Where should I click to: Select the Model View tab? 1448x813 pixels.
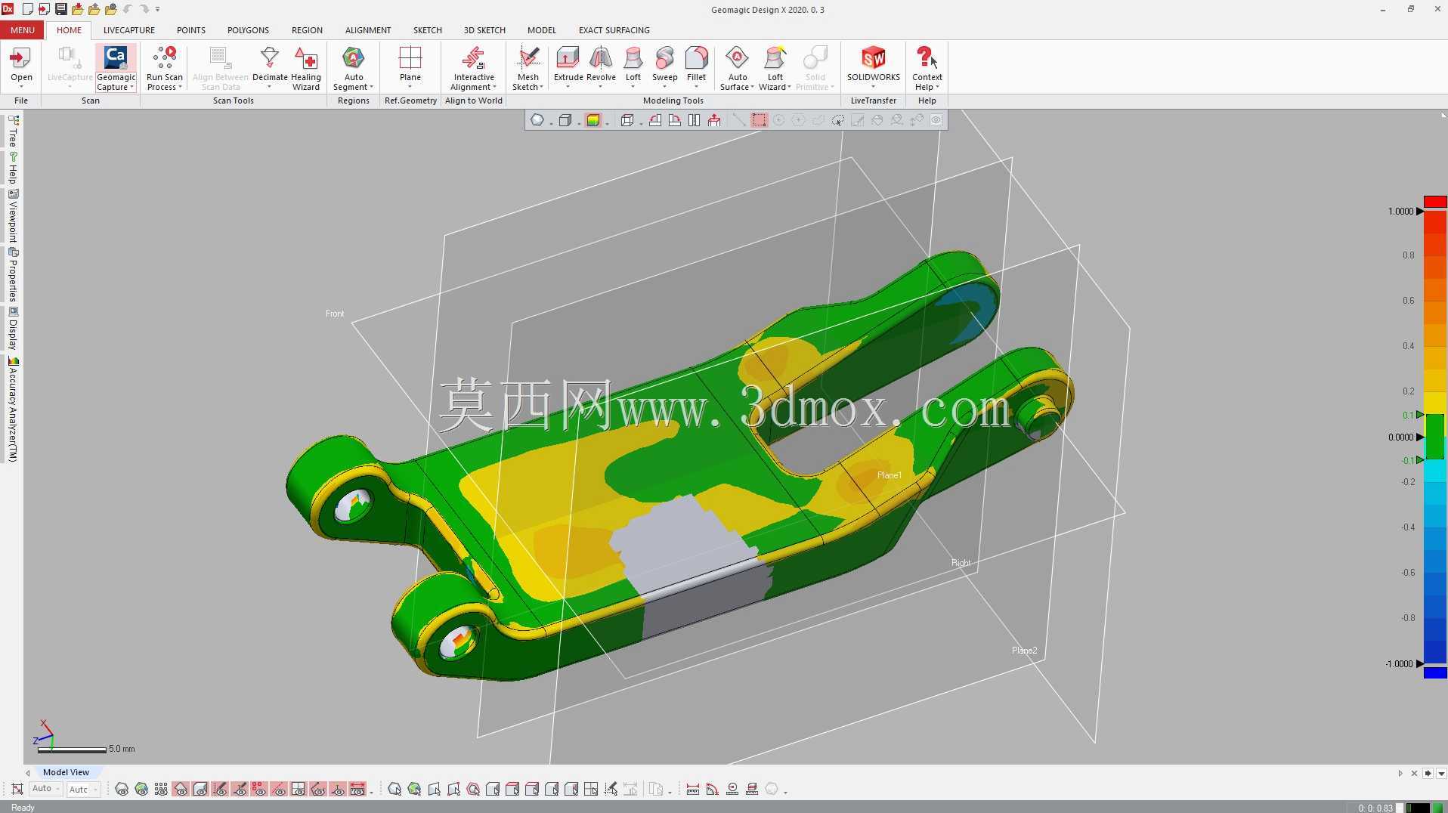(66, 772)
